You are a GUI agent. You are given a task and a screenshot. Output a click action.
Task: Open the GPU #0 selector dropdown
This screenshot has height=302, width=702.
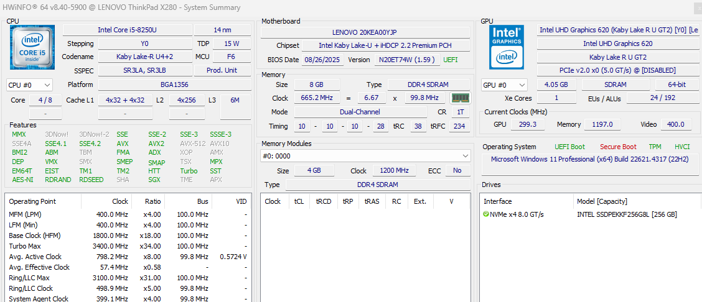[x=504, y=85]
